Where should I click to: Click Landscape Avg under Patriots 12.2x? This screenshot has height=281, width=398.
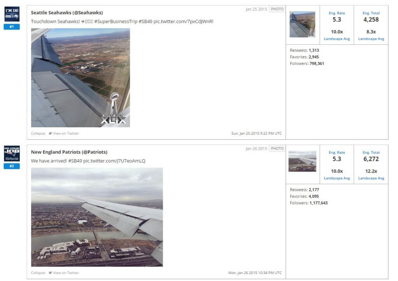(371, 178)
